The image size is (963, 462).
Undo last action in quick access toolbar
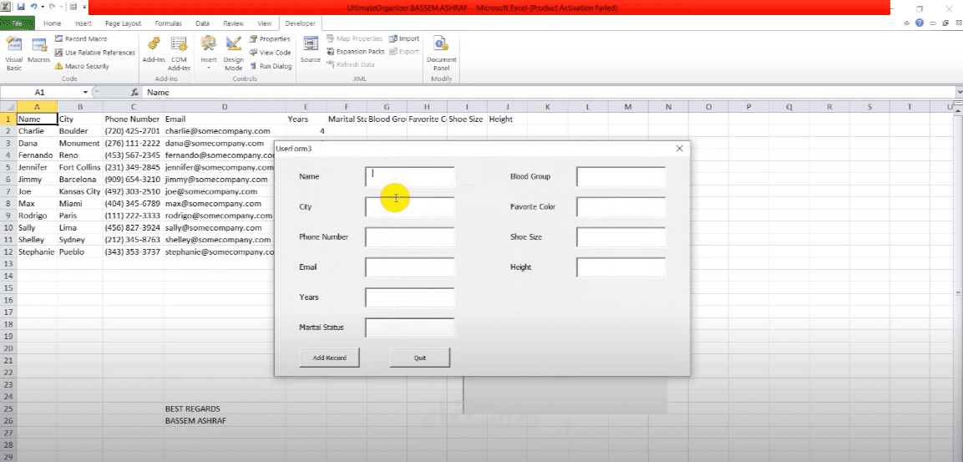pos(33,7)
